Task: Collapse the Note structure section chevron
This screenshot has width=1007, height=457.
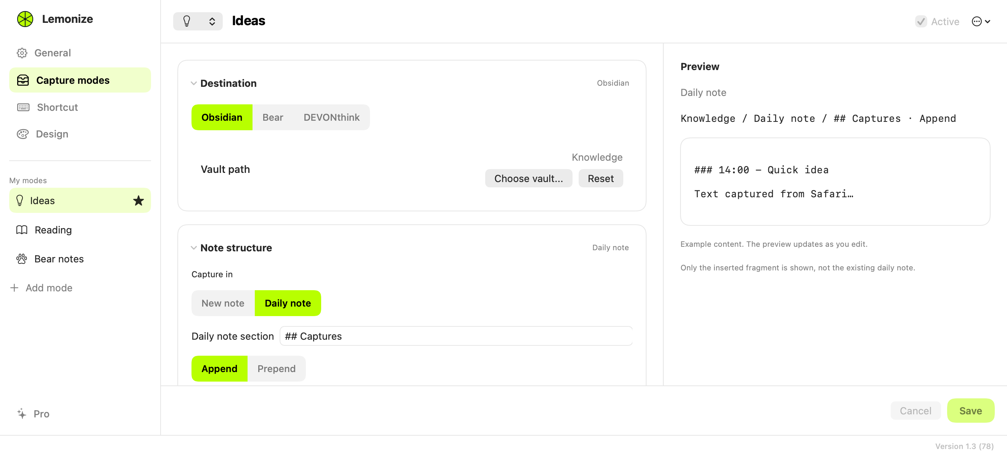Action: 193,248
